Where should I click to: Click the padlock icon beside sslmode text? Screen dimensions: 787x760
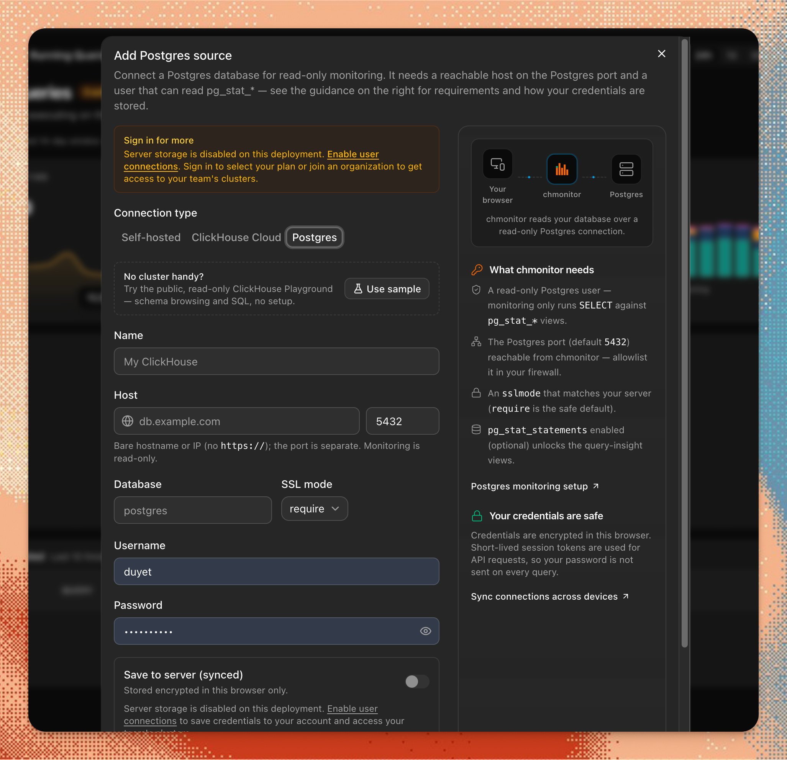pos(476,393)
